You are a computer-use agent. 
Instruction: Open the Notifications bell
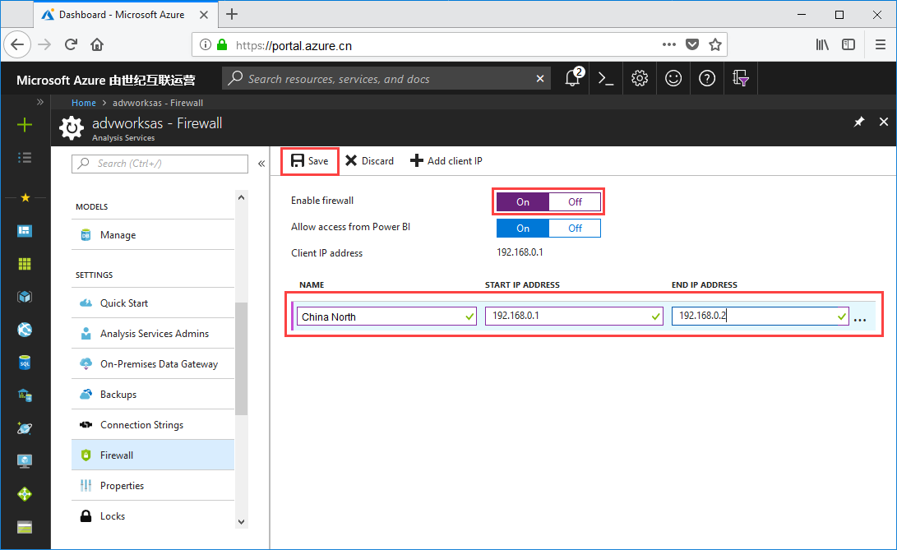(573, 78)
